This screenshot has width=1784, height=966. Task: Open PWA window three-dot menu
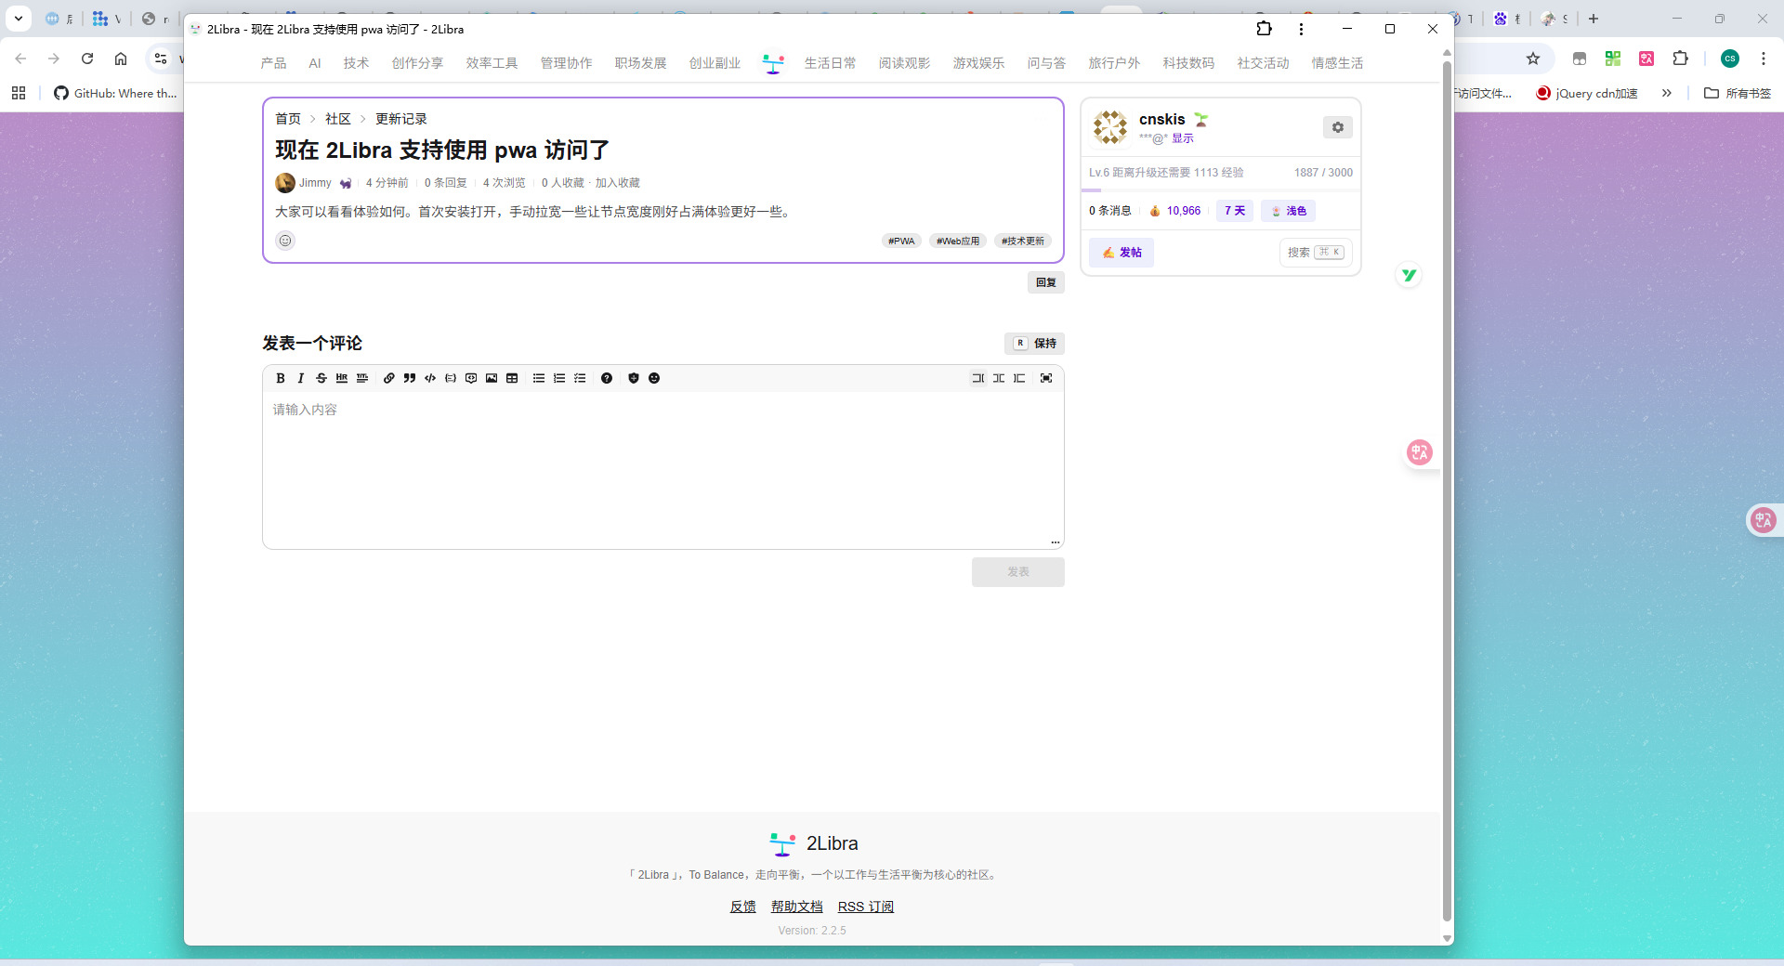click(x=1301, y=29)
